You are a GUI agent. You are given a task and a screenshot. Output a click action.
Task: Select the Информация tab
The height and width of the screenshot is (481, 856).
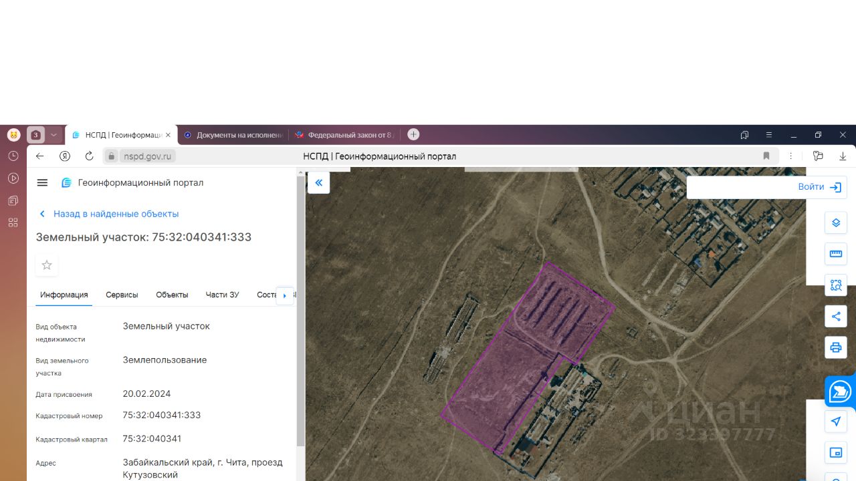click(x=64, y=295)
